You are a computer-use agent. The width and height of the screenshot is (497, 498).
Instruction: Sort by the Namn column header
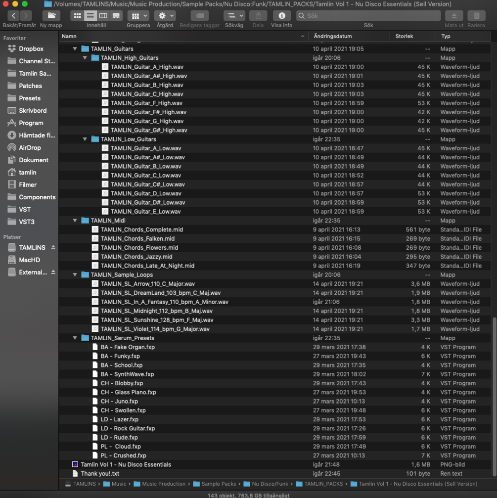pos(183,36)
